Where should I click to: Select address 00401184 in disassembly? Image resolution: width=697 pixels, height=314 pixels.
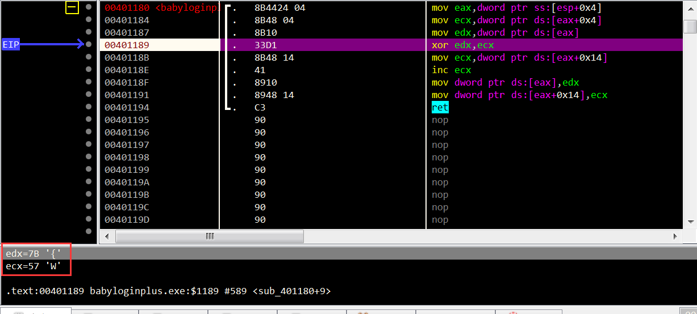127,20
